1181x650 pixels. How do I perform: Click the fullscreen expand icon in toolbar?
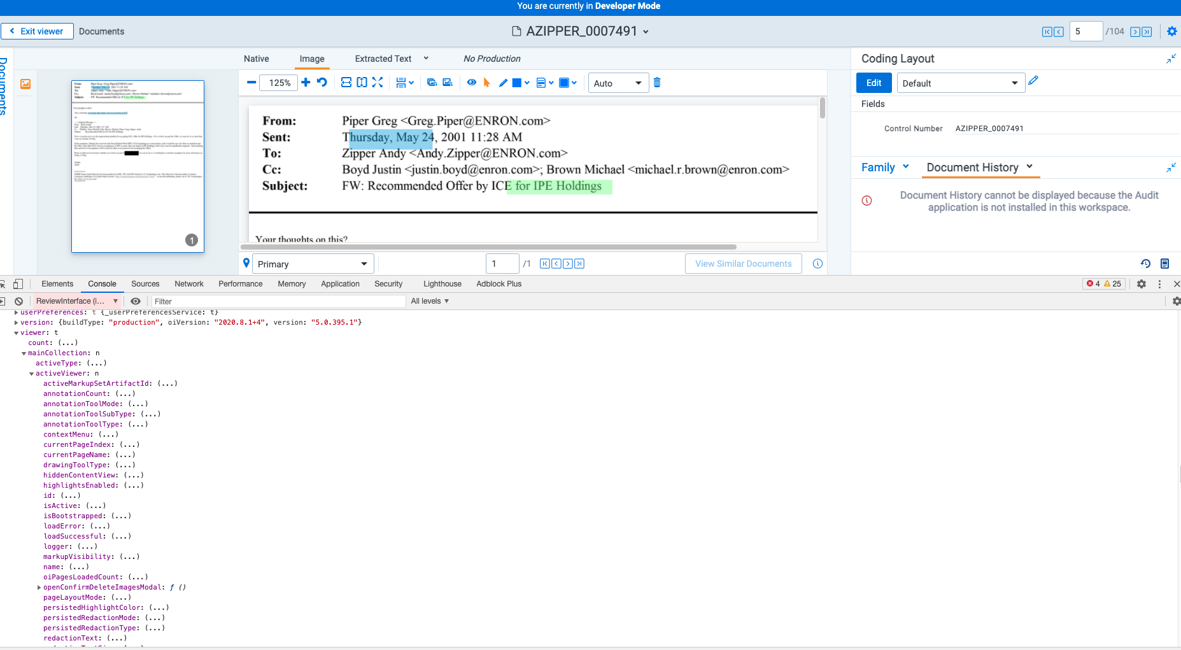(x=378, y=82)
